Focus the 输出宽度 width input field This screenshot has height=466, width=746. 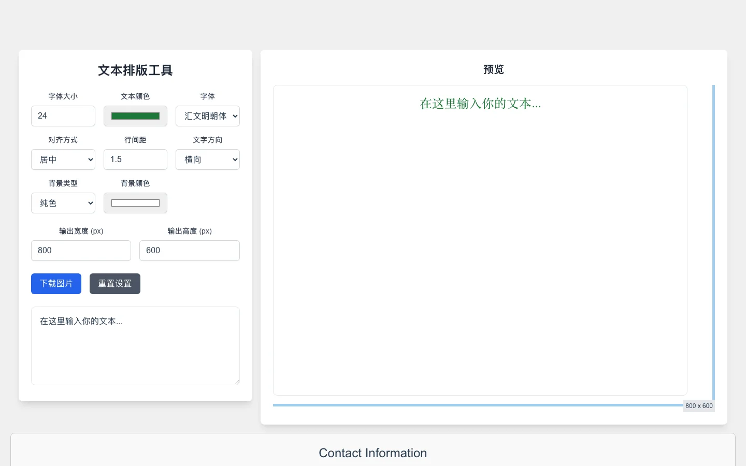(81, 251)
